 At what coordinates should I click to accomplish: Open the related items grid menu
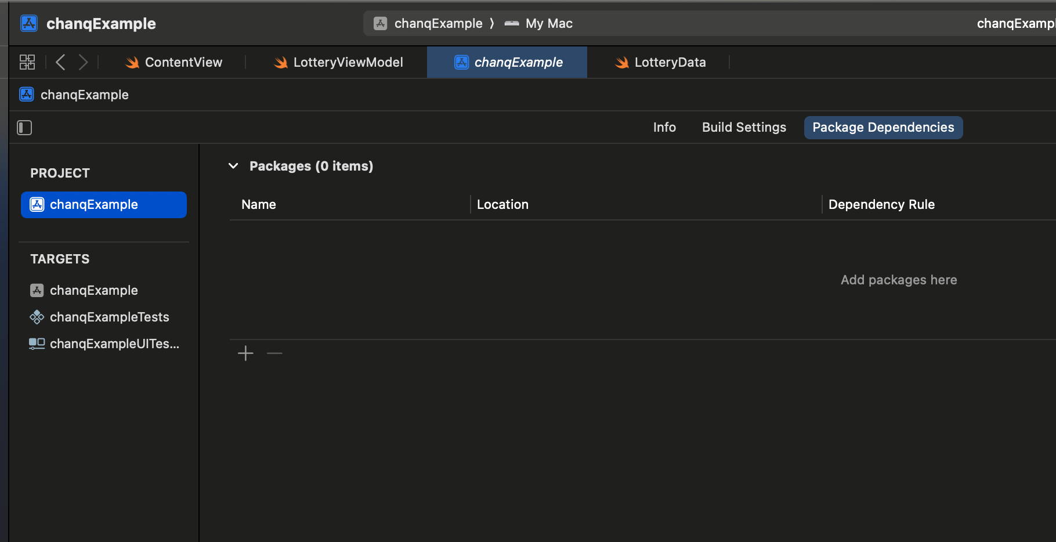(x=27, y=62)
